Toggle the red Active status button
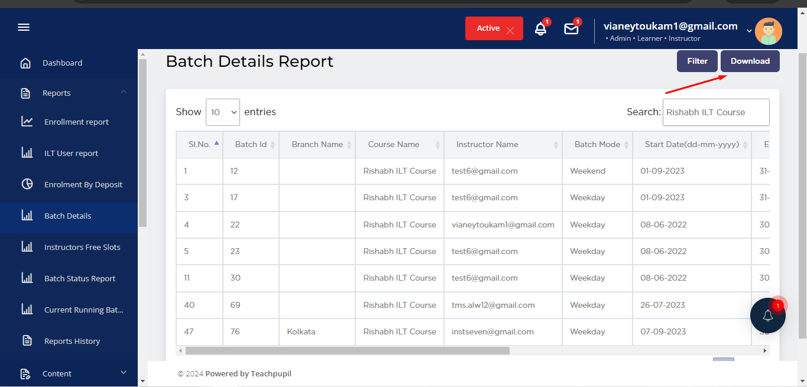Image resolution: width=807 pixels, height=387 pixels. (494, 28)
